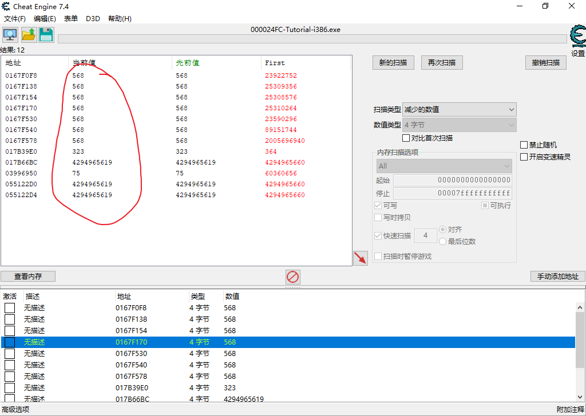
Task: Select result row 017B66BC in scan results
Action: pos(176,162)
